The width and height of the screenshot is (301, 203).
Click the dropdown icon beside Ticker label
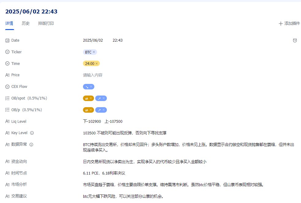(7, 52)
